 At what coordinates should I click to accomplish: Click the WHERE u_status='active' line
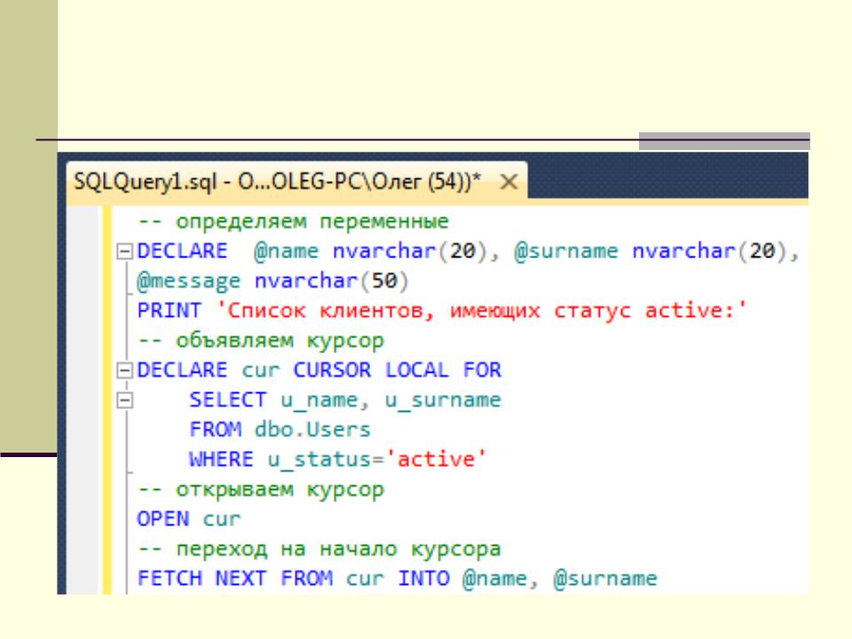(x=337, y=460)
